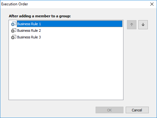Click the move down arrow button
The image size is (157, 118).
pos(143,25)
